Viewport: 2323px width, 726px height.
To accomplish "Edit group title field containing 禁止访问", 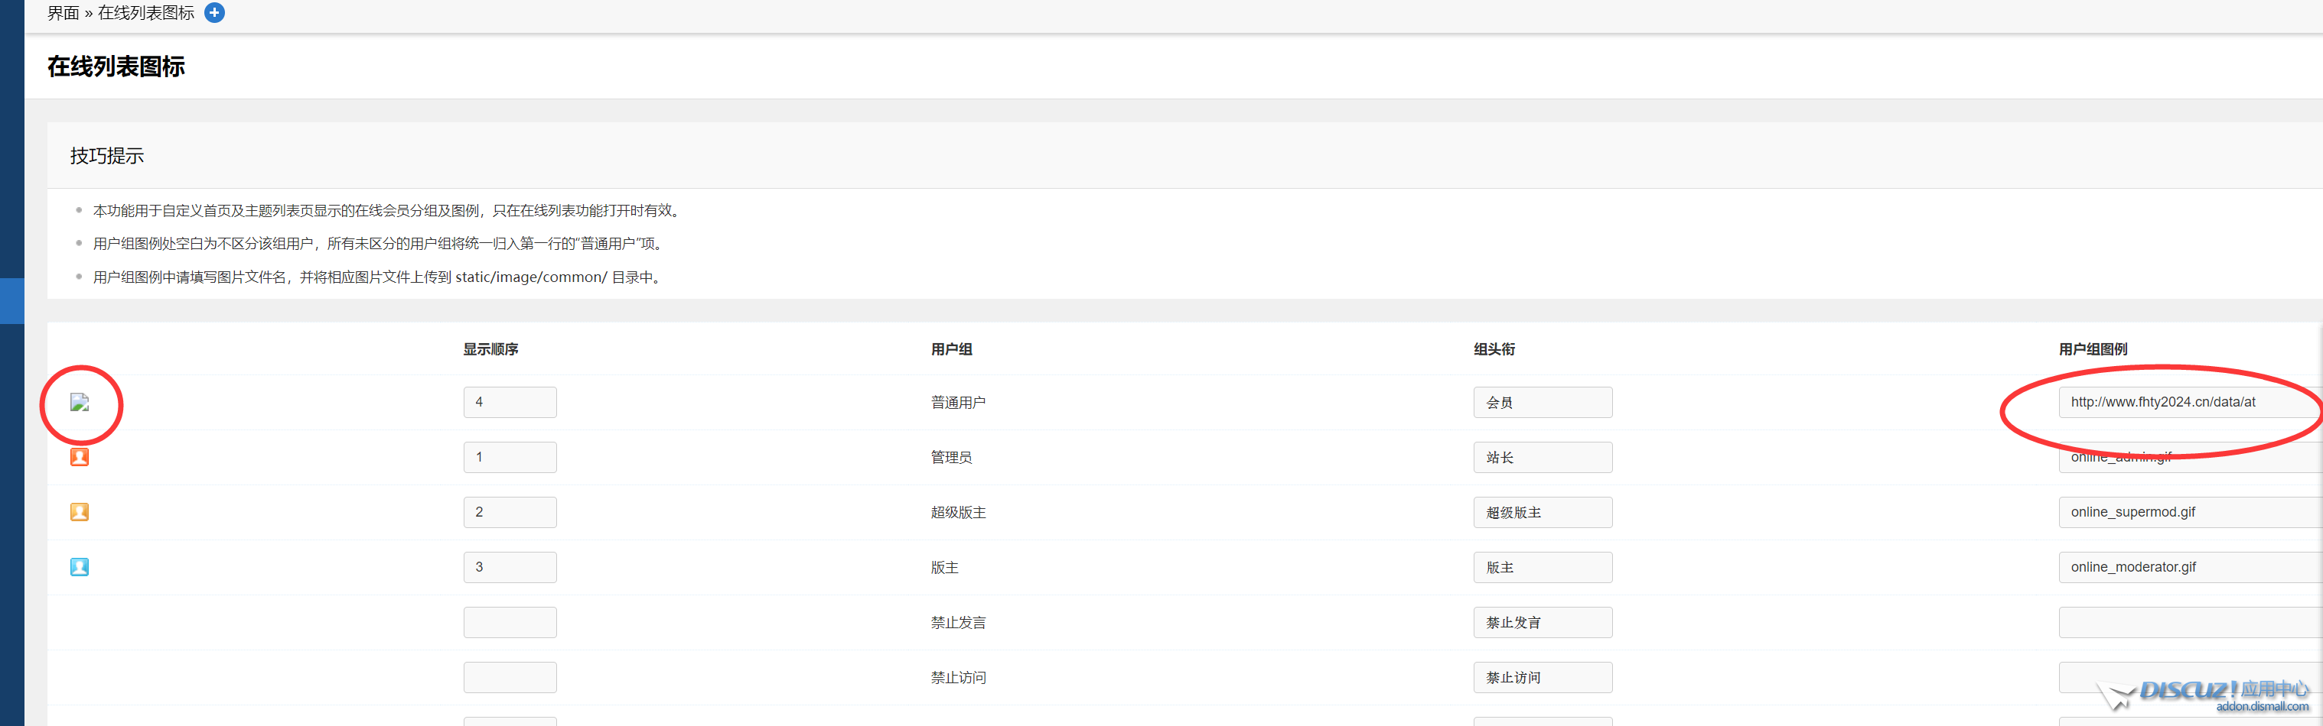I will [1543, 677].
